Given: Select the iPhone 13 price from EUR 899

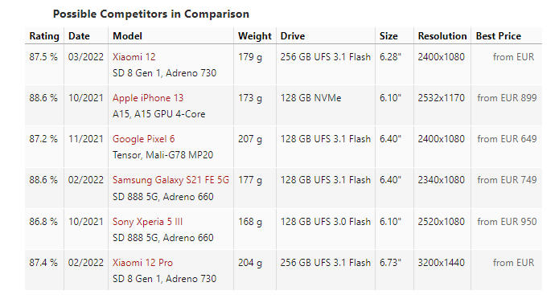Looking at the screenshot, I should [507, 98].
